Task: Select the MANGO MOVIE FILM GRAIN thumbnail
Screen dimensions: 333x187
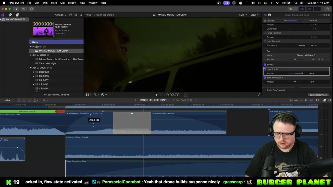Action: (x=43, y=29)
